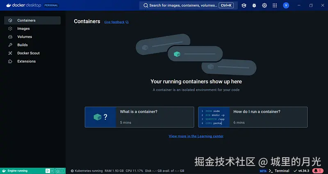328x174 pixels.
Task: Click the Give feedback link
Action: coord(114,22)
